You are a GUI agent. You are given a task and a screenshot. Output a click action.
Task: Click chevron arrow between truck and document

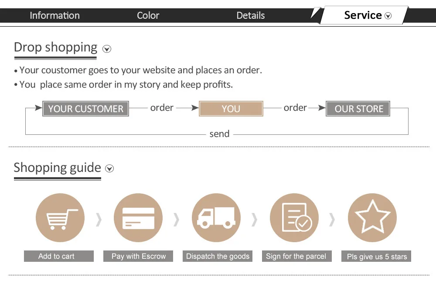255,220
